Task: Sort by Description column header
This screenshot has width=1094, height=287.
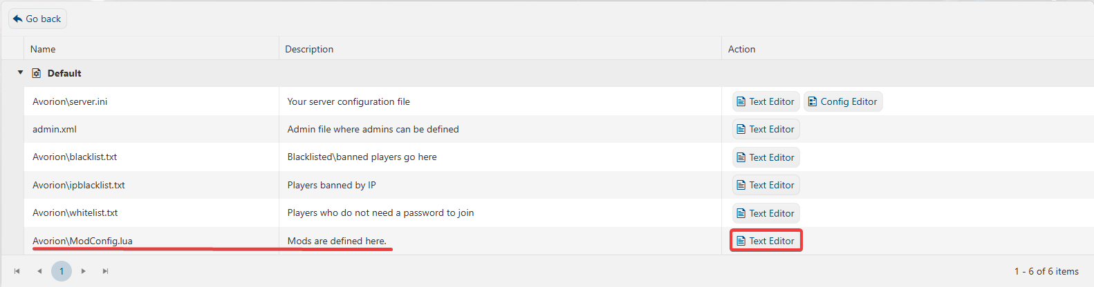Action: tap(309, 49)
